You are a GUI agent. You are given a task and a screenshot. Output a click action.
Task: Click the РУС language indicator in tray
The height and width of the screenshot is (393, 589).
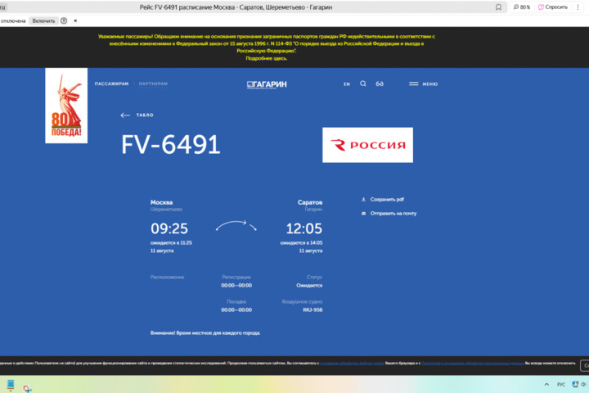[x=561, y=384]
